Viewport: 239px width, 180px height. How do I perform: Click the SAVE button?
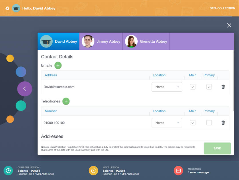pyautogui.click(x=217, y=148)
